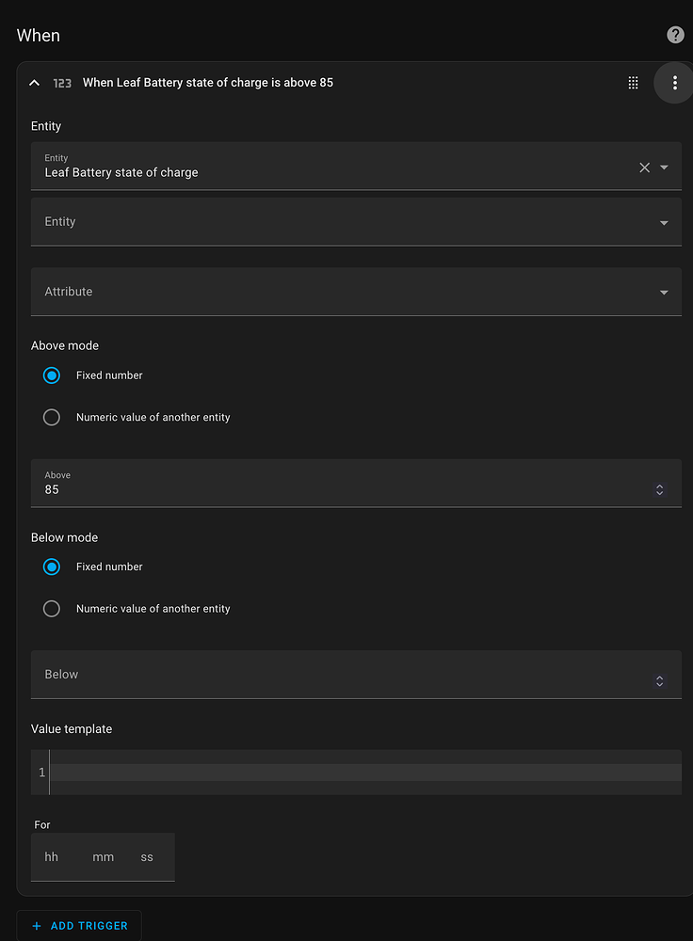Click inside the Value template editor

click(x=358, y=772)
